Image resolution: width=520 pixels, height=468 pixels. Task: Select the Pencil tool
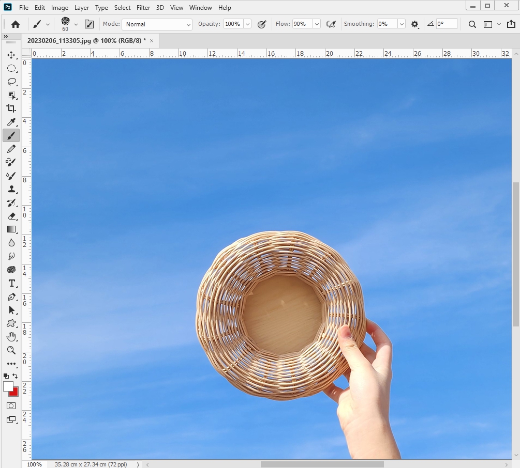point(11,149)
